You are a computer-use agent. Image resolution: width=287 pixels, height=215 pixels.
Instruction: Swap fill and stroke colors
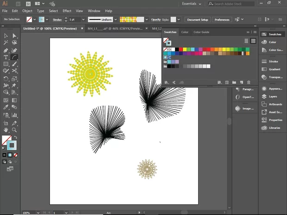click(x=15, y=137)
